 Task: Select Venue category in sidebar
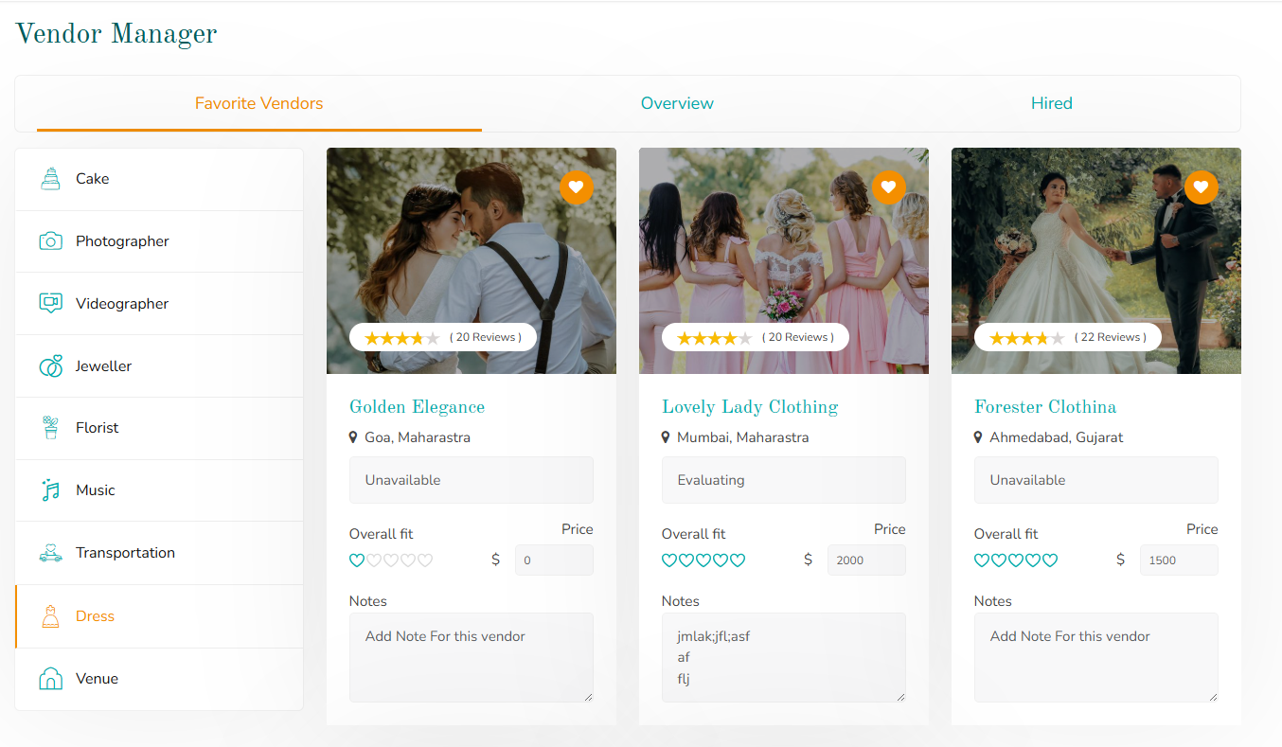pyautogui.click(x=159, y=679)
